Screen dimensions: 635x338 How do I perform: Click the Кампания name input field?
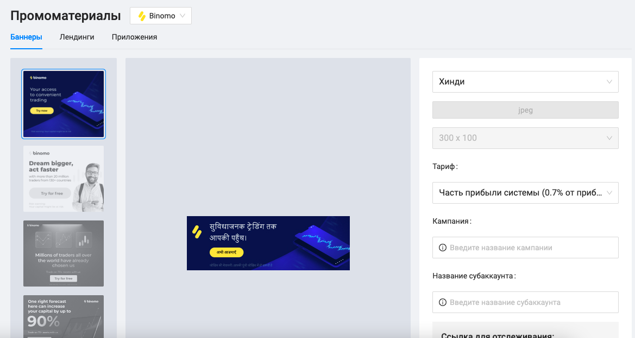click(x=525, y=248)
